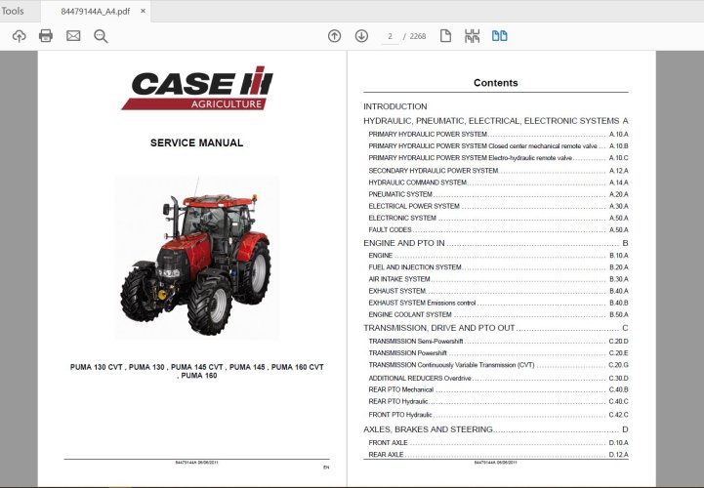Screen dimensions: 704x488
Task: Open ELECTRICAL POWER SYSTEM entry
Action: [x=498, y=206]
